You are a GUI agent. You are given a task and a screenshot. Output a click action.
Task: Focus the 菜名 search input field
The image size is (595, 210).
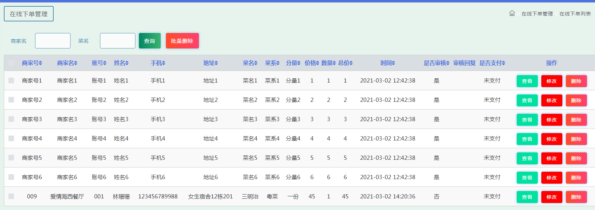(x=118, y=41)
